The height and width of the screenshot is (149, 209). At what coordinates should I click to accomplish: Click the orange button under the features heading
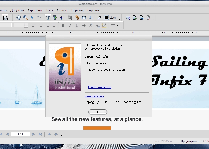coord(97,128)
